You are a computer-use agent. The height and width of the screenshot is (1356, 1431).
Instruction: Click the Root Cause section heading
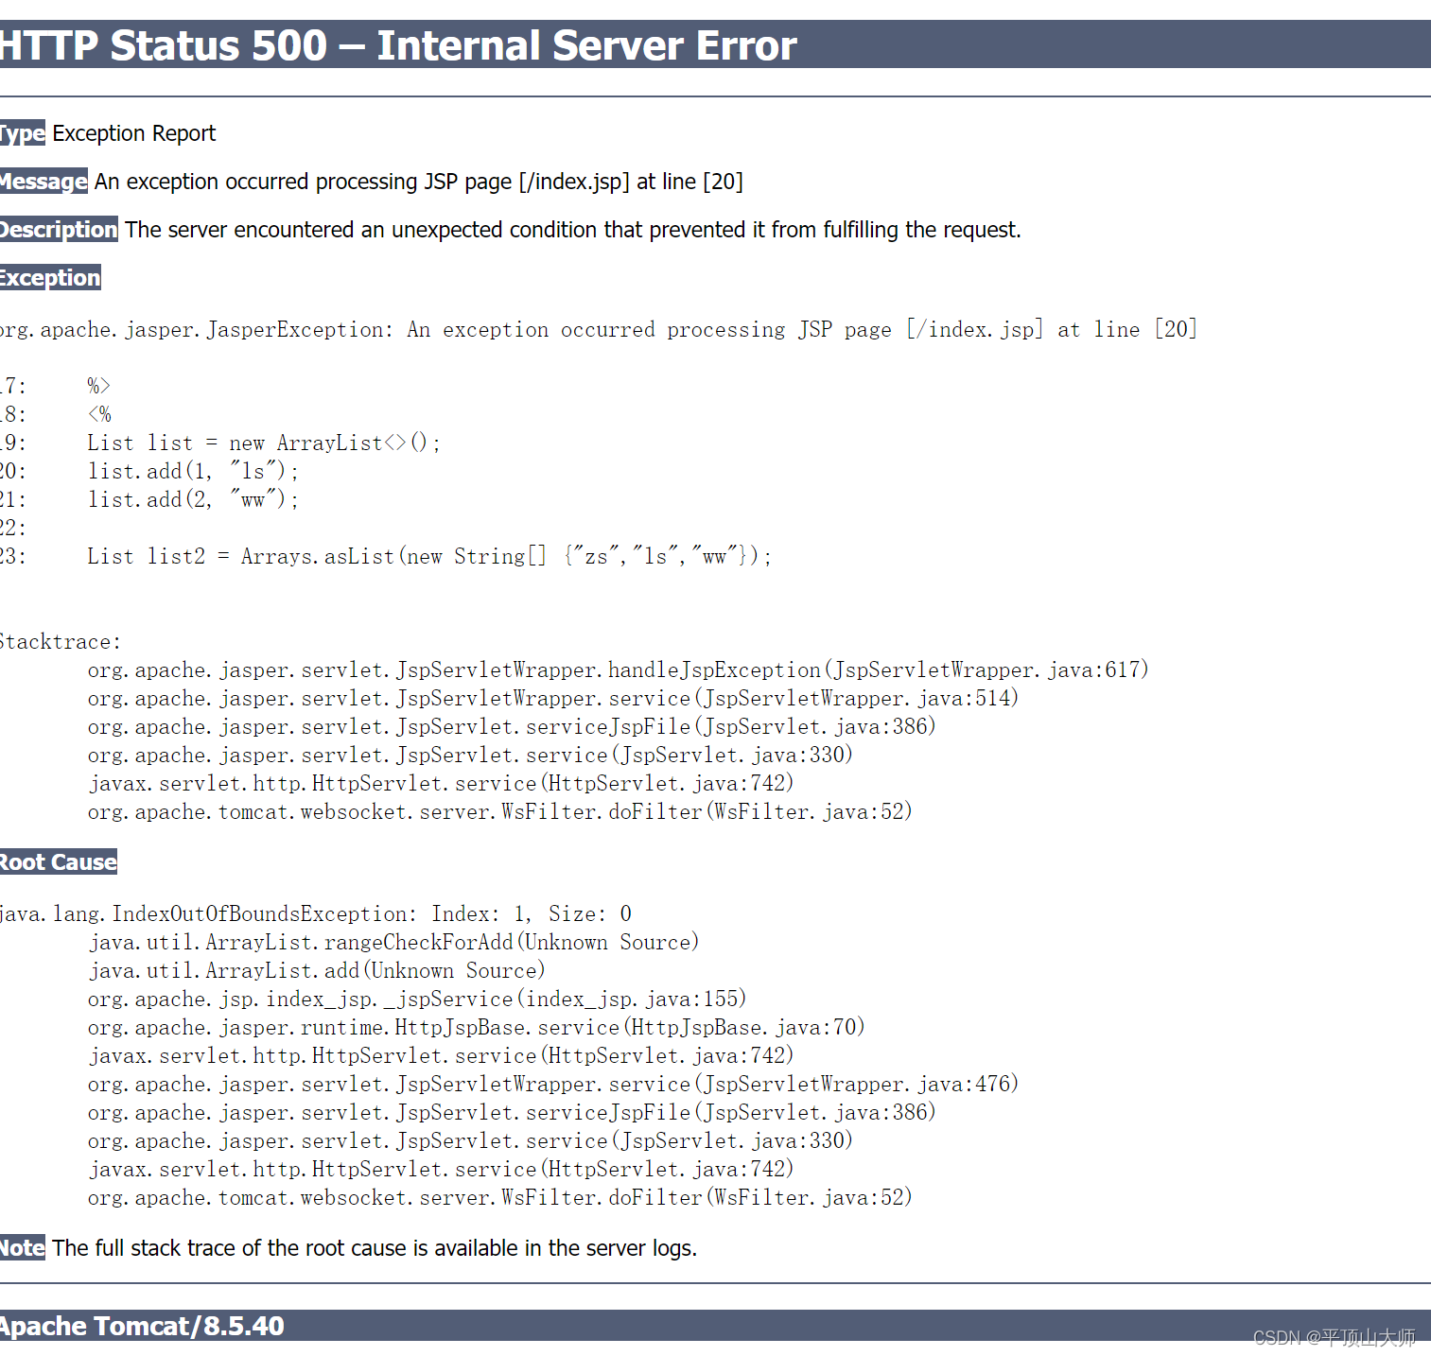(58, 861)
